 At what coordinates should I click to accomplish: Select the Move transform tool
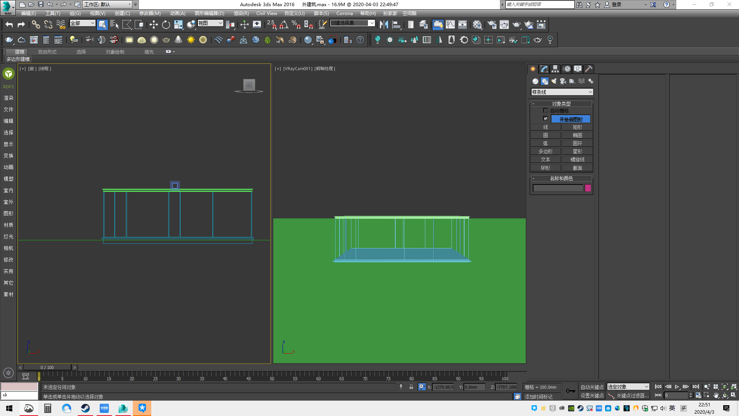(154, 25)
